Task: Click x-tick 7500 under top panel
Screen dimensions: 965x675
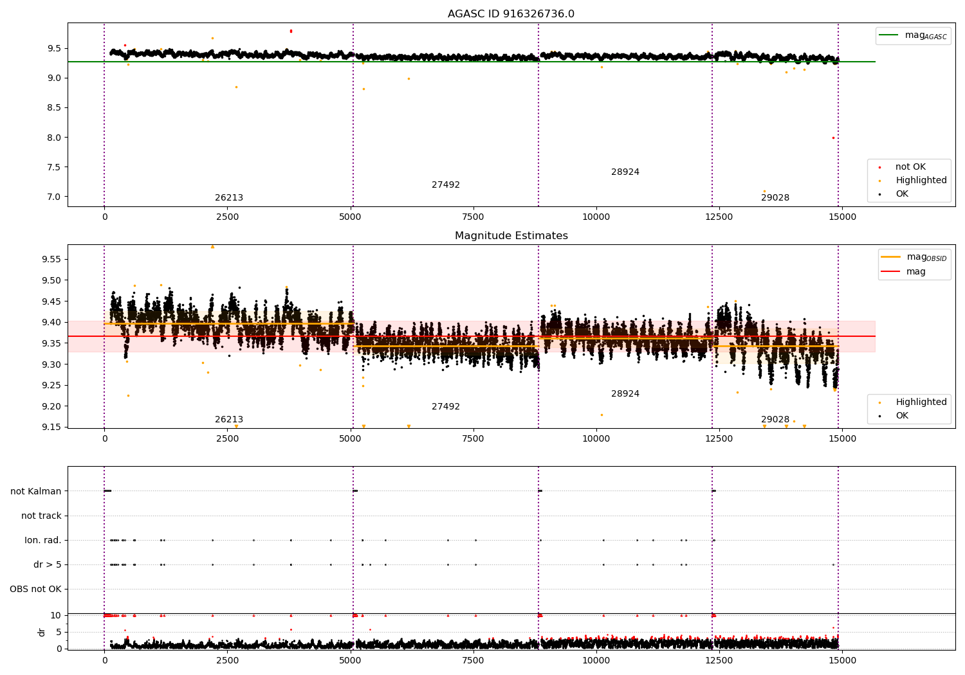Action: click(x=473, y=217)
